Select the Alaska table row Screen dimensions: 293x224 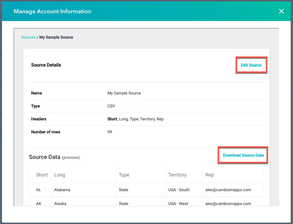(x=115, y=204)
